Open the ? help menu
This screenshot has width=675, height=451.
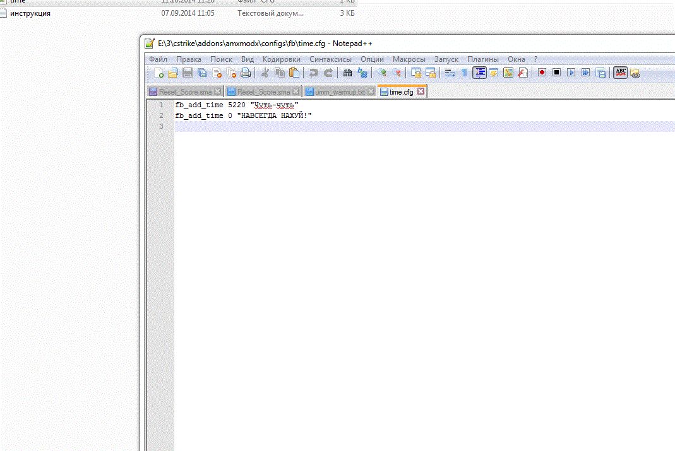[535, 59]
